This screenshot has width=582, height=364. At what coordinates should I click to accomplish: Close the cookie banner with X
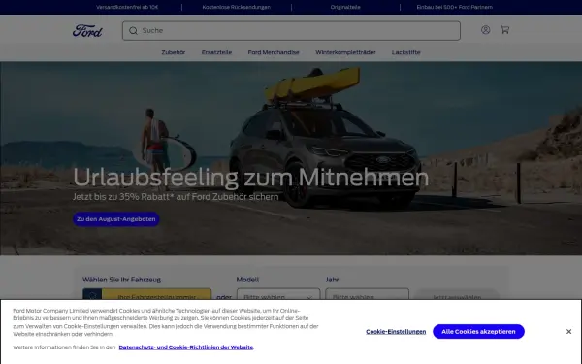[x=568, y=331]
